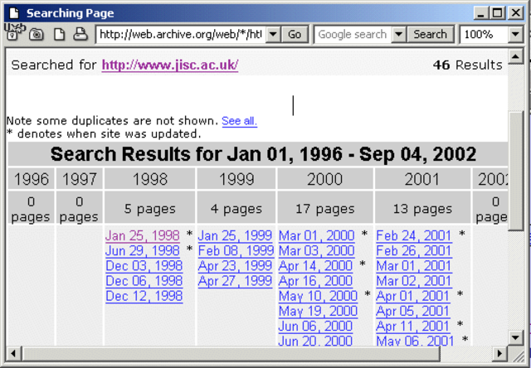The width and height of the screenshot is (531, 368).
Task: Open the May 06, 2001 snapshot
Action: [415, 341]
